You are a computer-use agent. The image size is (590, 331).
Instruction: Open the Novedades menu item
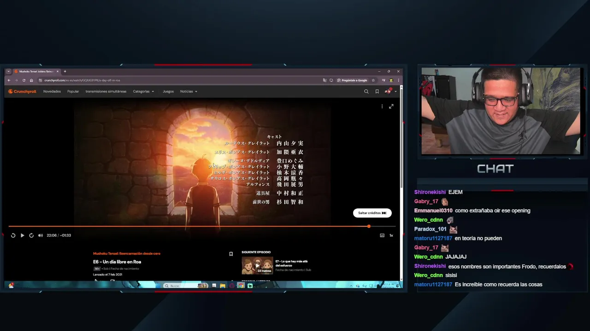pyautogui.click(x=52, y=91)
